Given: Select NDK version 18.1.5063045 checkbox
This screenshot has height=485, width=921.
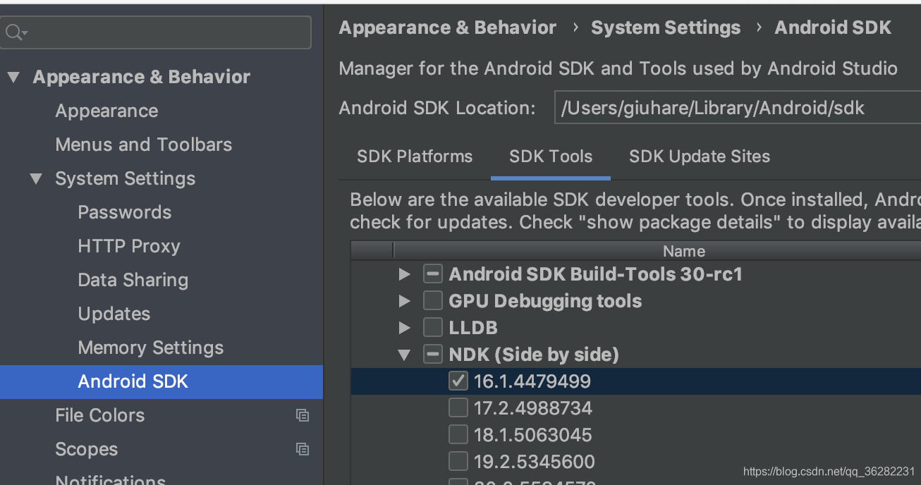Looking at the screenshot, I should click(x=458, y=435).
